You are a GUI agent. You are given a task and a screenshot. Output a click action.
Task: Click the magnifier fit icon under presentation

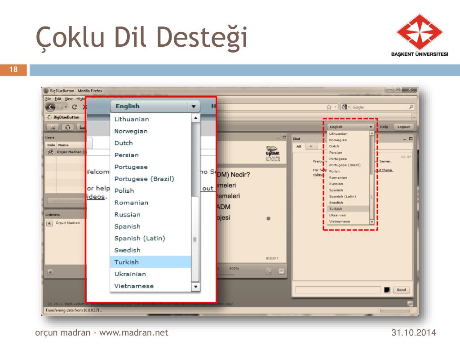coord(269,271)
